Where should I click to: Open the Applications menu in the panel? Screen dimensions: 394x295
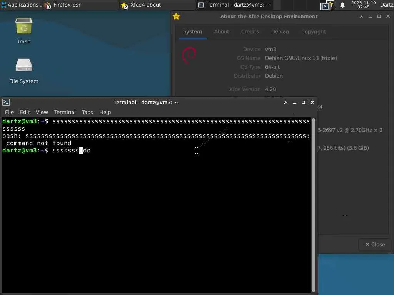21,5
